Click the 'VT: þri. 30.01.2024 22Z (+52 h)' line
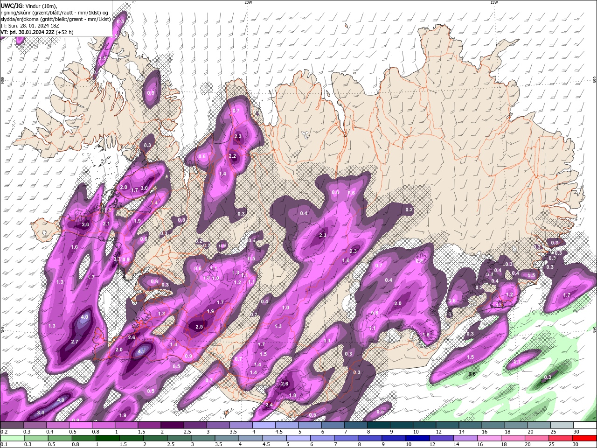The height and width of the screenshot is (448, 597). point(37,32)
